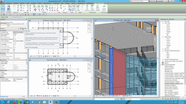Open Excel from the Windows taskbar
The height and width of the screenshot is (104, 186).
[x=26, y=102]
